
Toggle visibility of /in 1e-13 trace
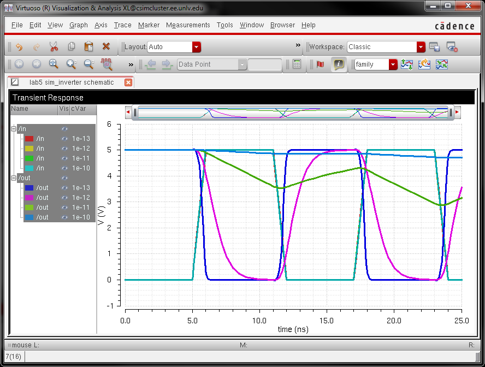[x=64, y=139]
